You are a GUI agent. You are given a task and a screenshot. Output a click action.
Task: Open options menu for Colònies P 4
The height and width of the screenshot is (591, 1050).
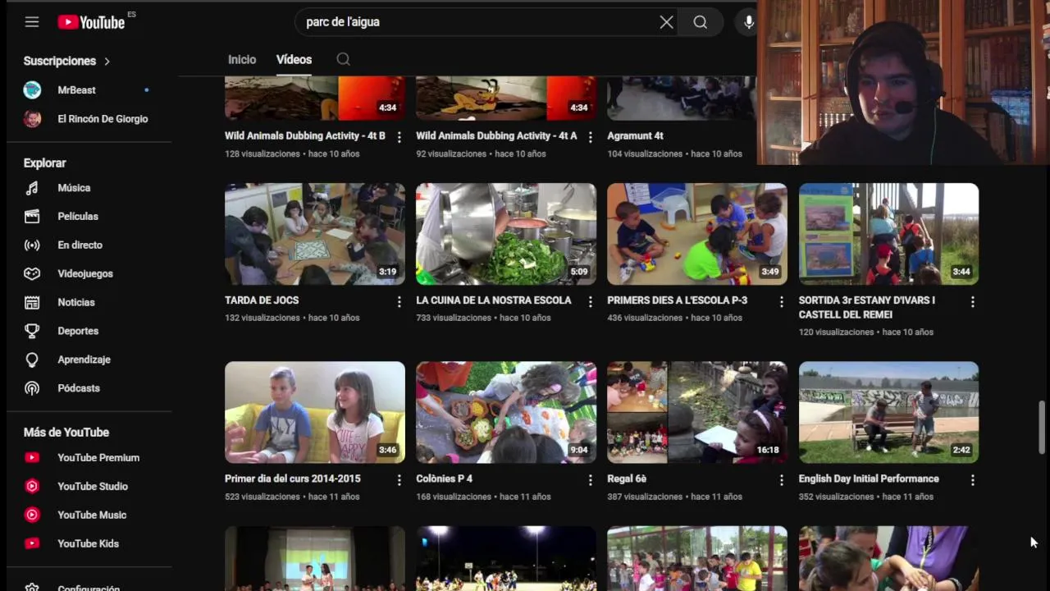pos(590,480)
